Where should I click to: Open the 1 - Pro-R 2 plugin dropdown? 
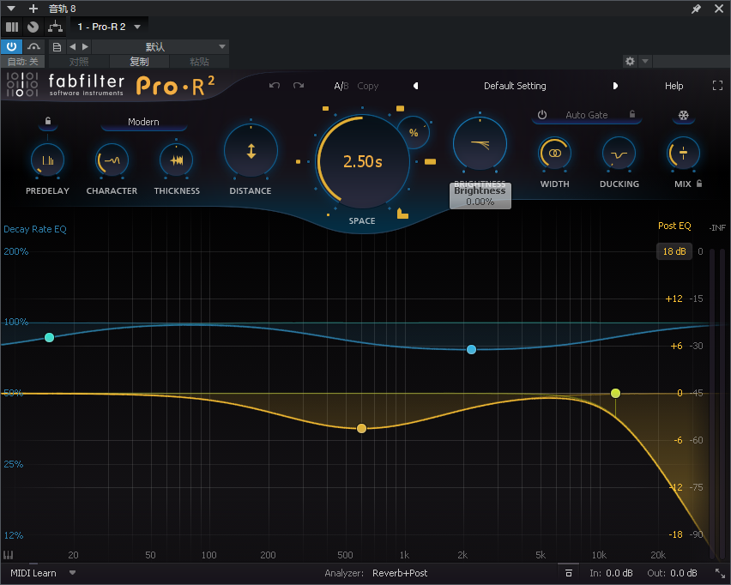(x=109, y=27)
